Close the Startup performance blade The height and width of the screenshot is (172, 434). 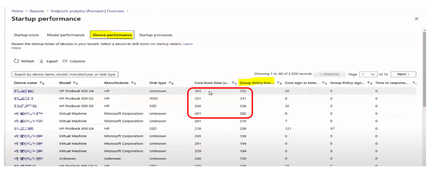click(x=416, y=19)
